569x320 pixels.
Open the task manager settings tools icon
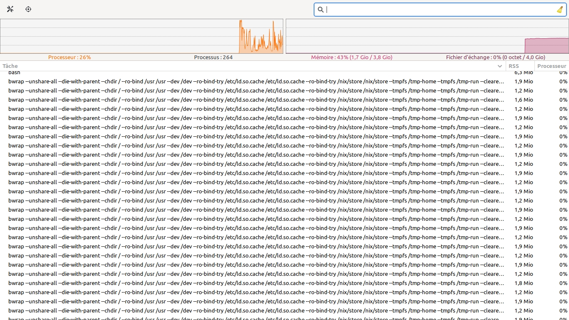coord(10,9)
